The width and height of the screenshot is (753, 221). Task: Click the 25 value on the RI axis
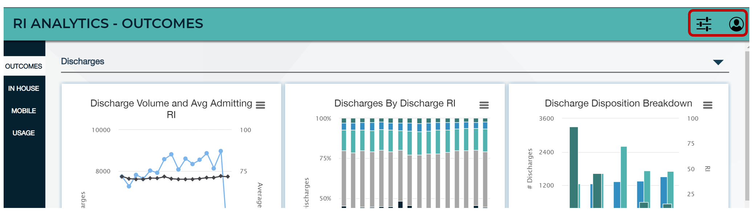pyautogui.click(x=691, y=194)
